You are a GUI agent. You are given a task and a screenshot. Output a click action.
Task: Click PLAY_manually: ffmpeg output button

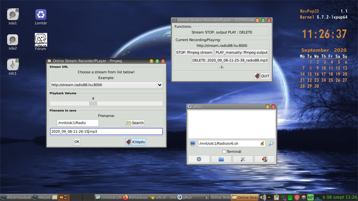click(x=242, y=52)
